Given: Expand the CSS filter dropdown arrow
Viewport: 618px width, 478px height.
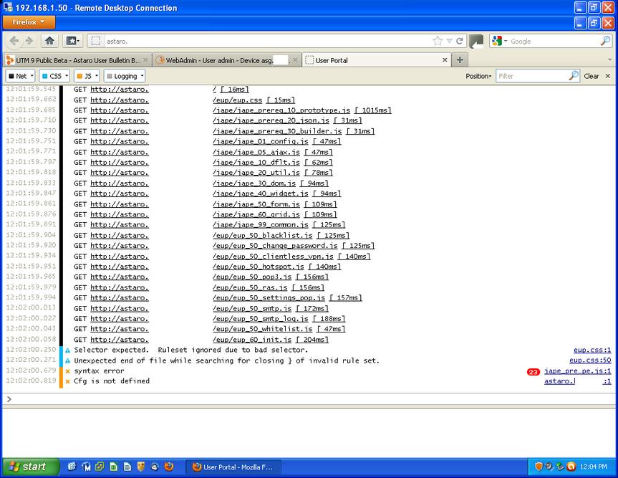Looking at the screenshot, I should tap(67, 76).
